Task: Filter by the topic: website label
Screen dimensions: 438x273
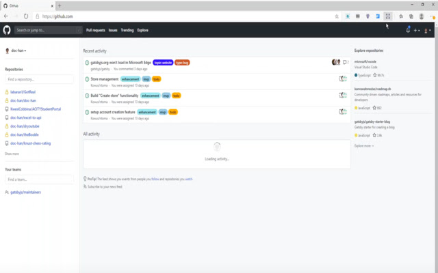Action: pos(163,63)
